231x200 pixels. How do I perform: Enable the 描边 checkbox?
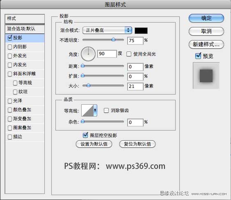click(x=10, y=137)
